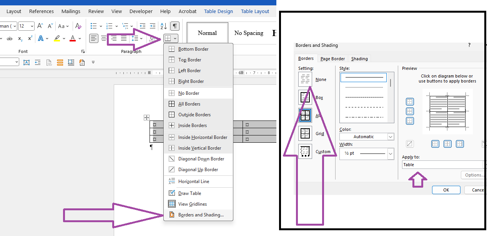
Task: Toggle Align Left paragraph alignment
Action: click(94, 38)
